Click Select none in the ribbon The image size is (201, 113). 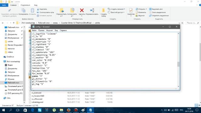157,13
